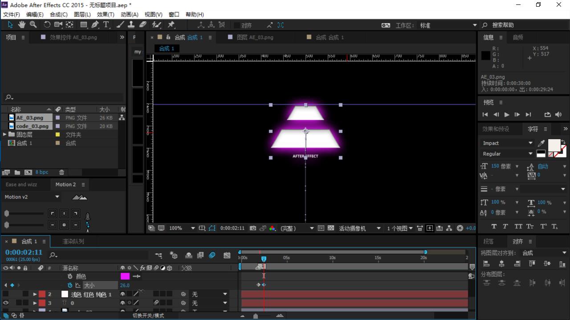Expand layer 2 properties in timeline
The image size is (570, 320).
click(x=35, y=294)
